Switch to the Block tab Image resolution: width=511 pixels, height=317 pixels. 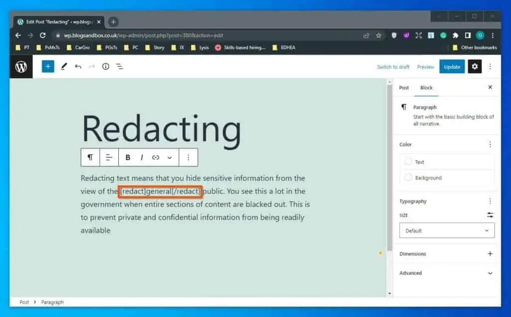(426, 88)
